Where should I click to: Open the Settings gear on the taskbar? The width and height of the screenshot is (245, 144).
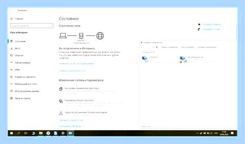pyautogui.click(x=63, y=133)
